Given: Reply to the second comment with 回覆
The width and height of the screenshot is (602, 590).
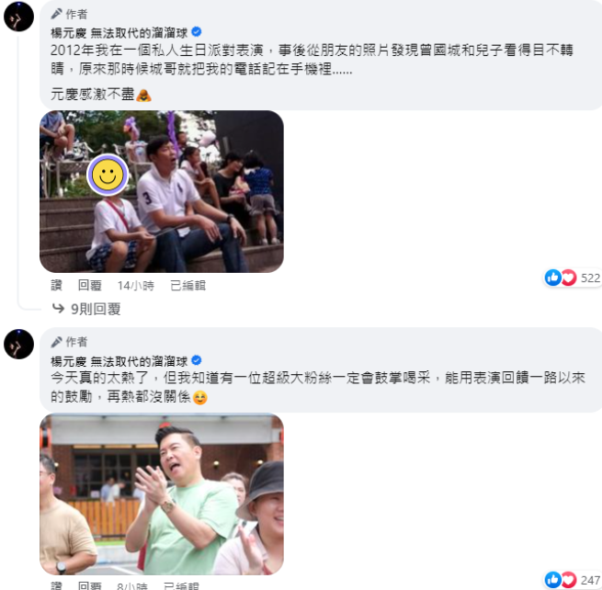Looking at the screenshot, I should click(90, 585).
